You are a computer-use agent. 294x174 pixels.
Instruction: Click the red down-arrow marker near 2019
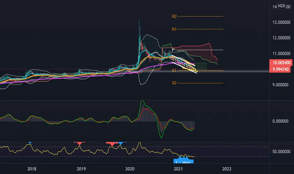[79, 143]
